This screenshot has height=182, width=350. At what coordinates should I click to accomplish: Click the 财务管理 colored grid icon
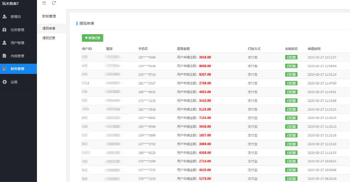point(5,69)
